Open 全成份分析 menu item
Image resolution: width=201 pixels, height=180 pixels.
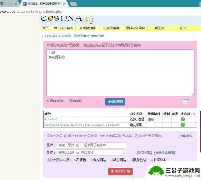[x=87, y=28]
